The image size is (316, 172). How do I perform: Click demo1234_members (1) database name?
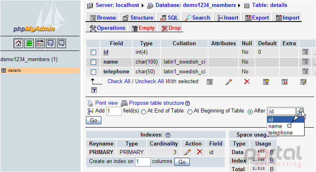[x=29, y=60]
